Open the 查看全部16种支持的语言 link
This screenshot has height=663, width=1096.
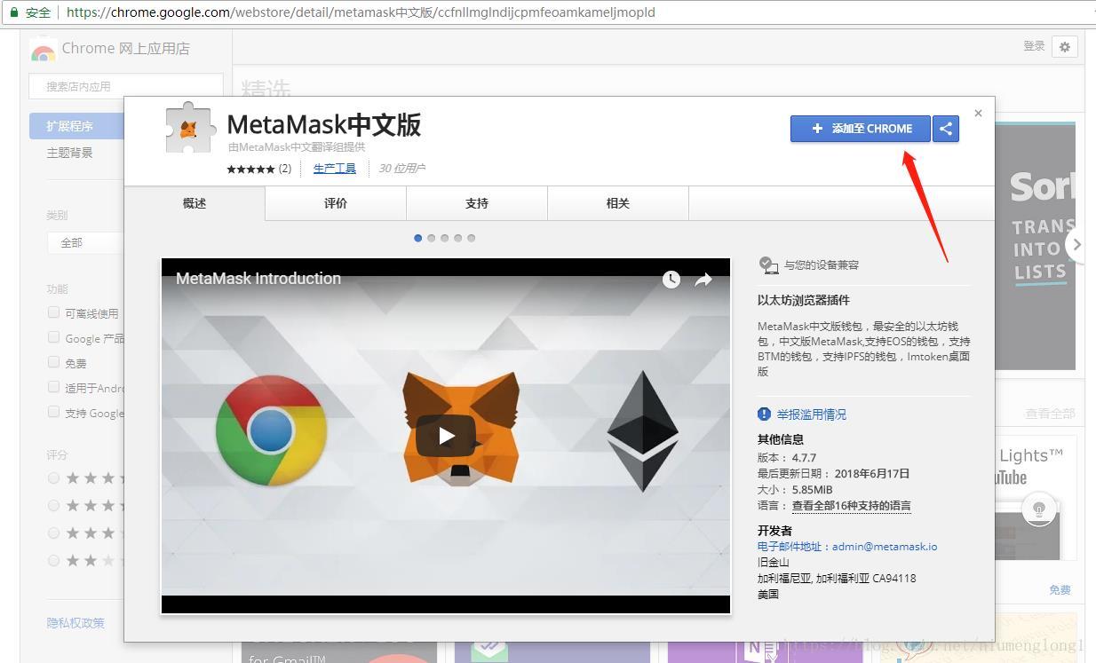(852, 506)
